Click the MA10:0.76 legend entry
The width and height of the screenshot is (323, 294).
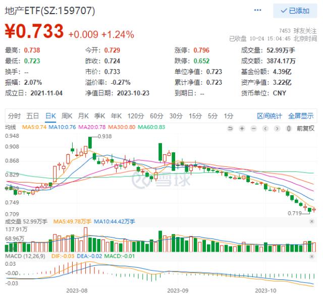(62, 127)
